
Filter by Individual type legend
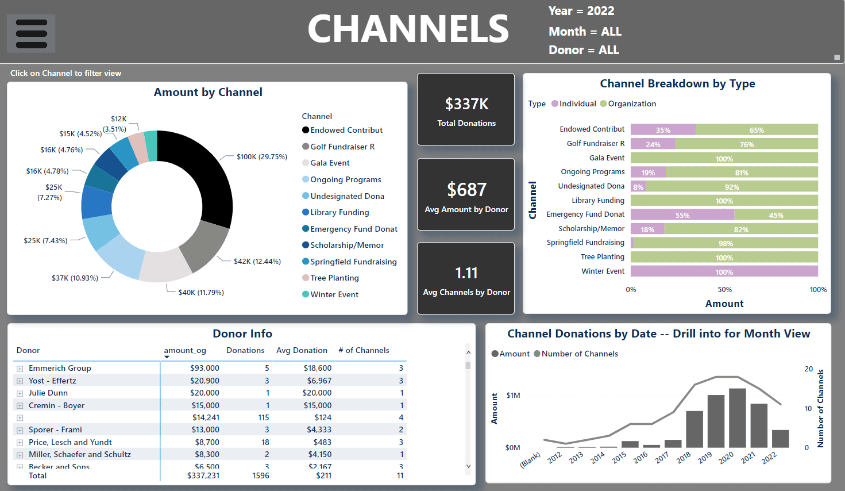point(574,103)
